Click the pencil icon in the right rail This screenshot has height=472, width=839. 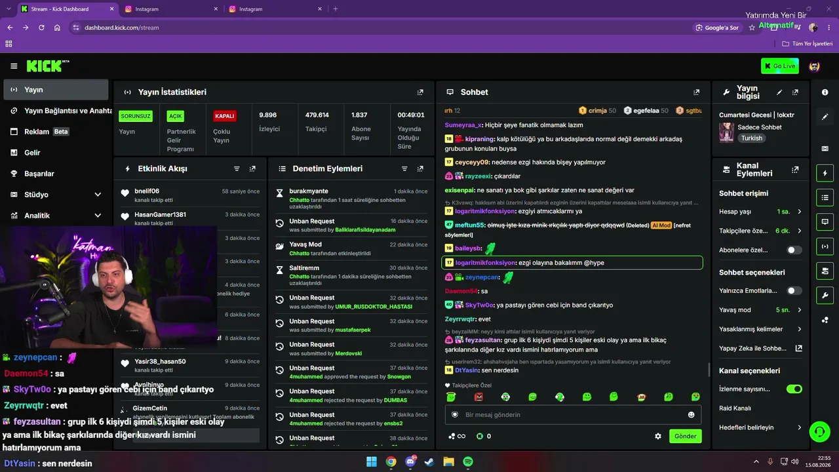click(825, 117)
